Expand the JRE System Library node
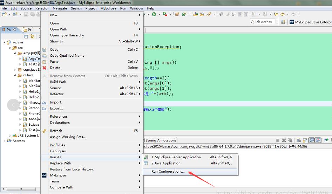The image size is (332, 194). pyautogui.click(x=10, y=136)
